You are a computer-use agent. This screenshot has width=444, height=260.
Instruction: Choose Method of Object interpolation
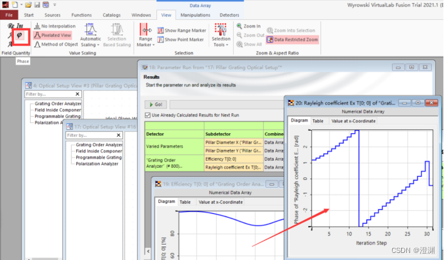click(x=56, y=44)
